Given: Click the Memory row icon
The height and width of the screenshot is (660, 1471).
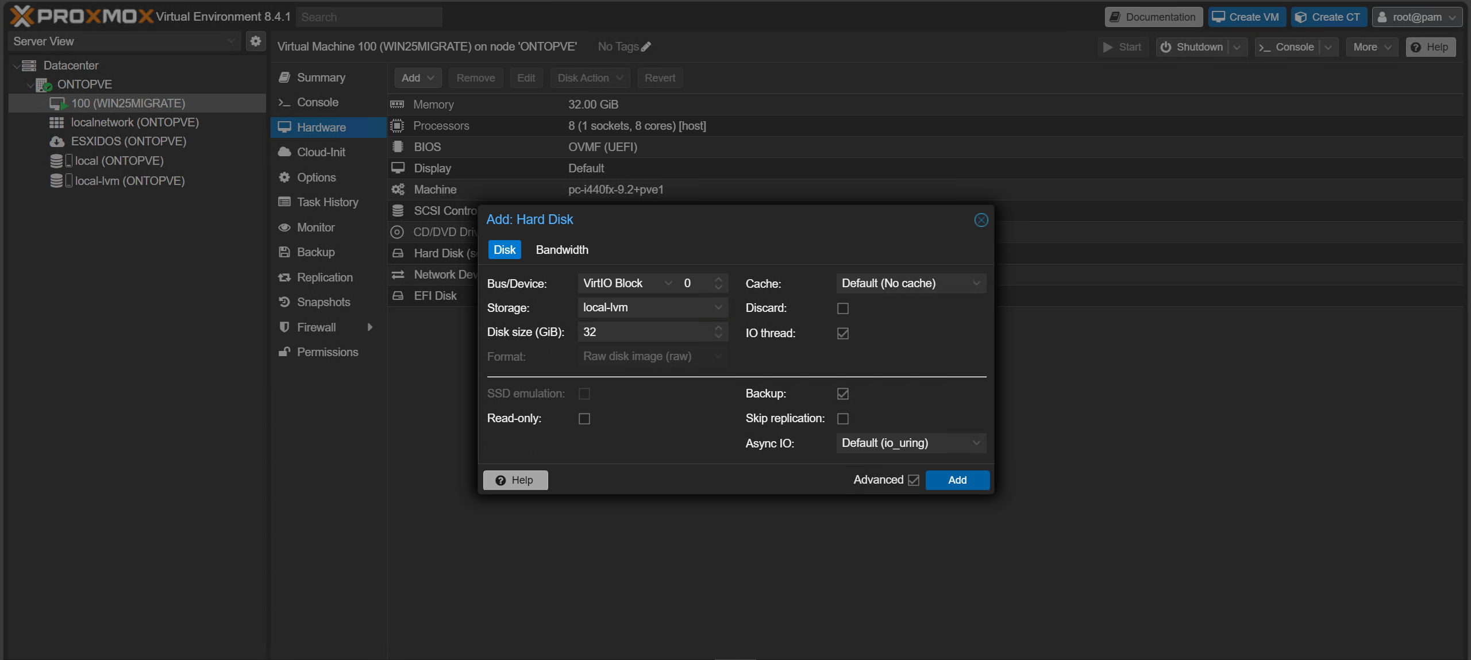Looking at the screenshot, I should coord(397,105).
